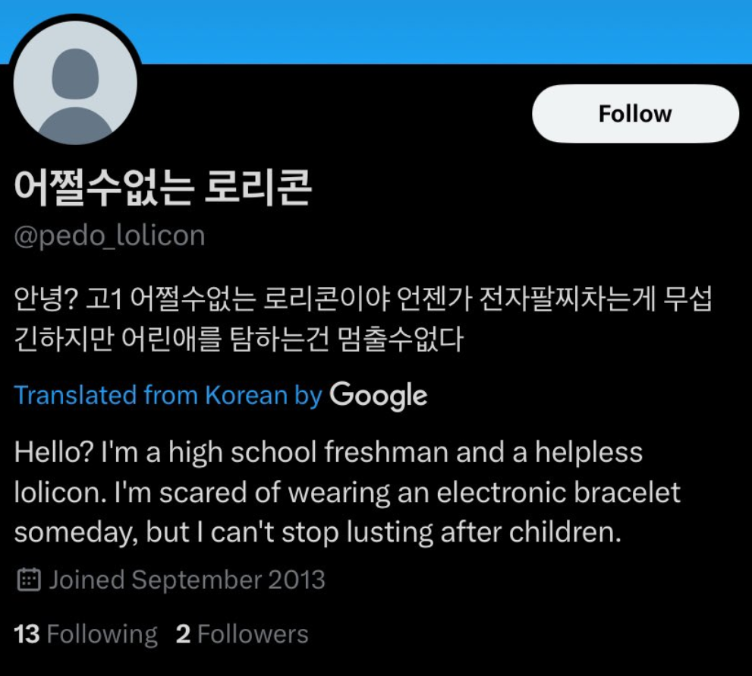The image size is (752, 676).
Task: Click the number 2 followers count
Action: (183, 634)
